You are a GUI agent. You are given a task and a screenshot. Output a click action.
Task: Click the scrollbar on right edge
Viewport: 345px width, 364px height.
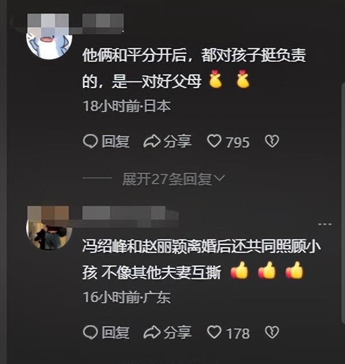343,203
